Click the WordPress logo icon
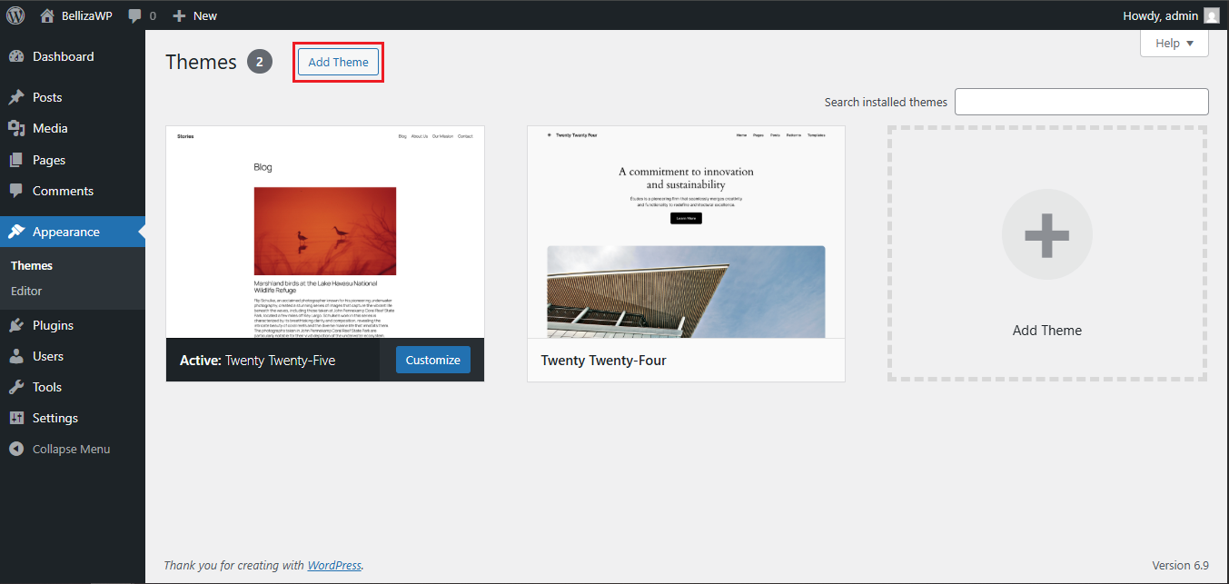Viewport: 1229px width, 584px height. pos(15,15)
